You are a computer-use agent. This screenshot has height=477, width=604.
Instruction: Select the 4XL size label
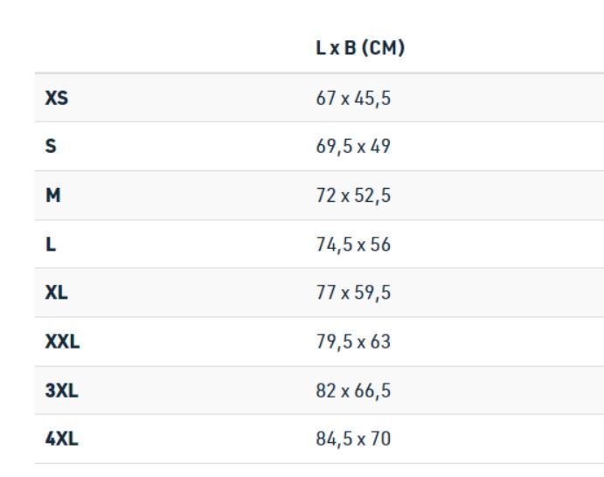click(x=62, y=439)
